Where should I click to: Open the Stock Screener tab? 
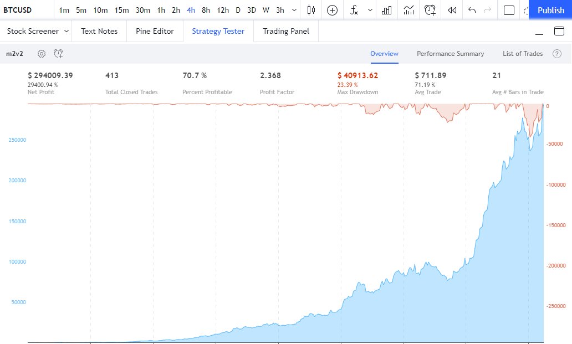pyautogui.click(x=33, y=32)
